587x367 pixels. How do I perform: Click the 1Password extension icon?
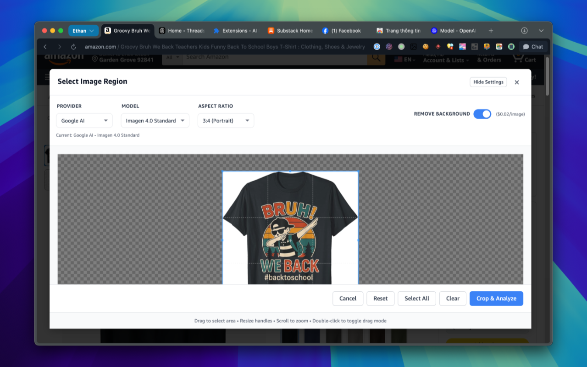pyautogui.click(x=377, y=46)
